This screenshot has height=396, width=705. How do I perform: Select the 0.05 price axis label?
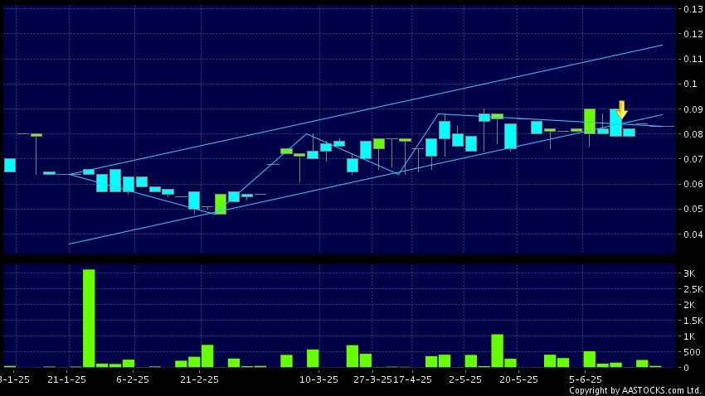pyautogui.click(x=693, y=209)
